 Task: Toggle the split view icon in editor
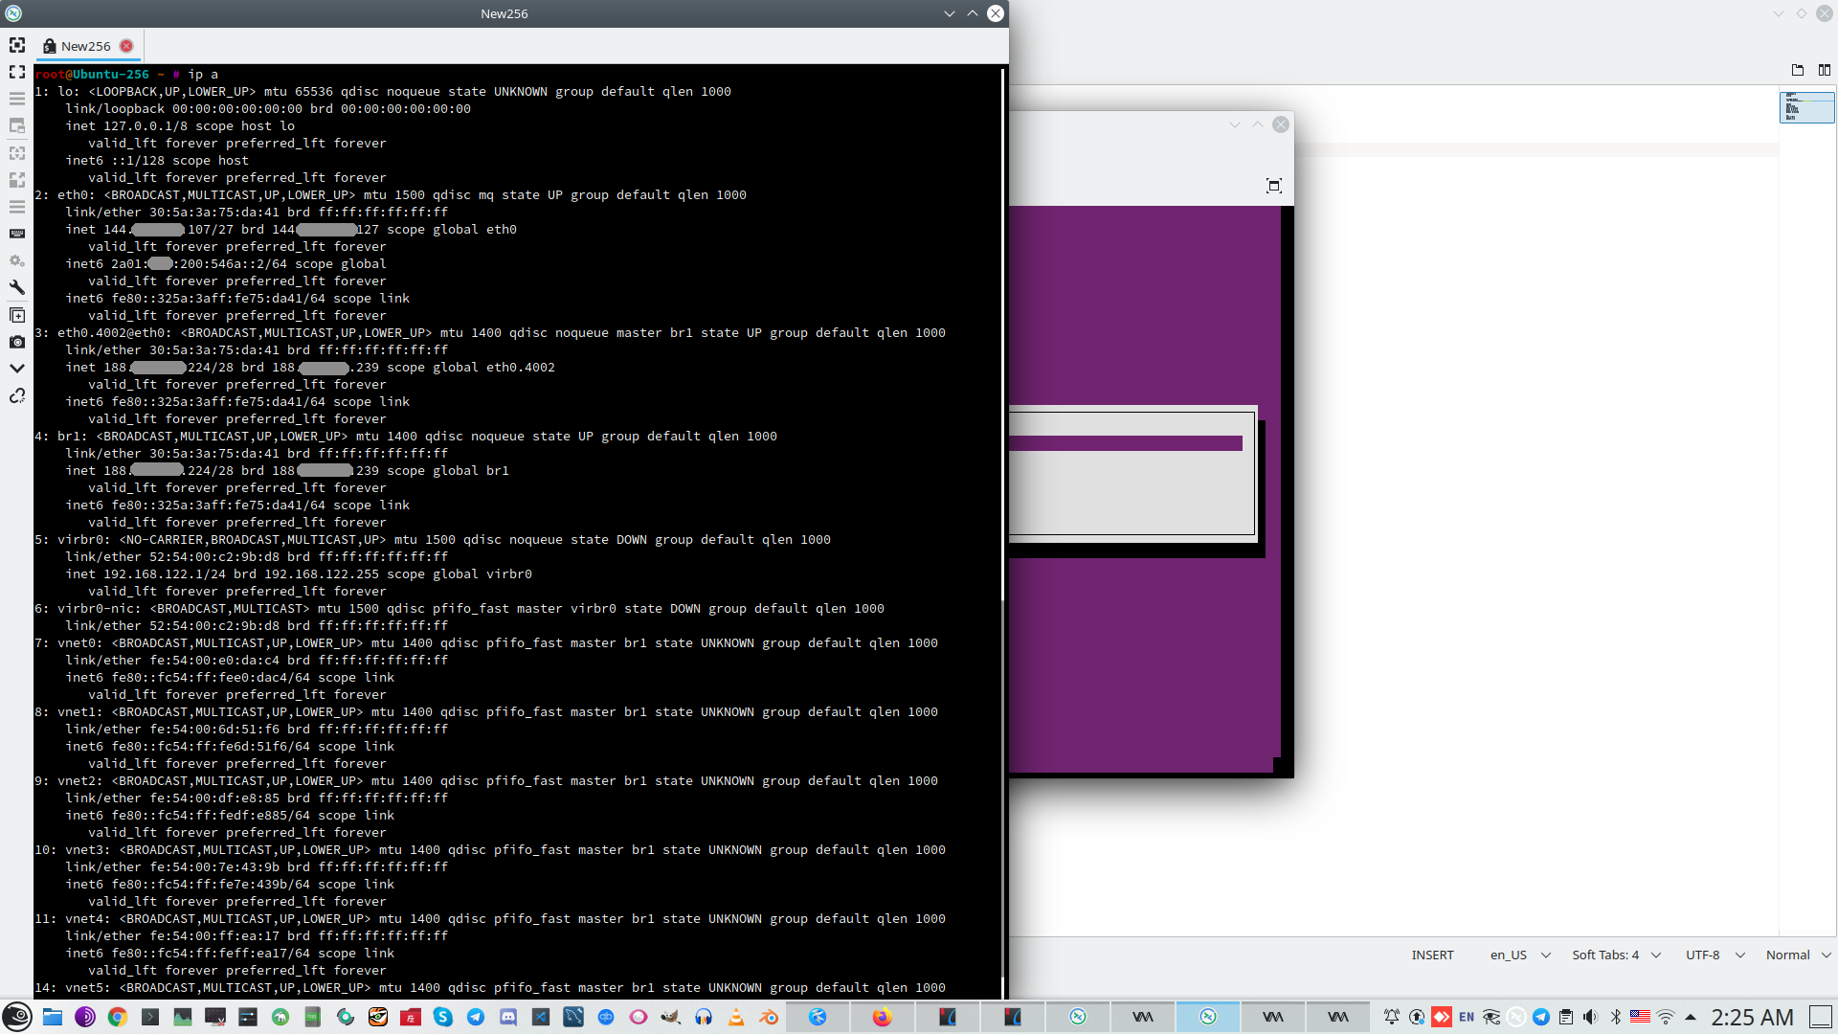tap(1824, 70)
